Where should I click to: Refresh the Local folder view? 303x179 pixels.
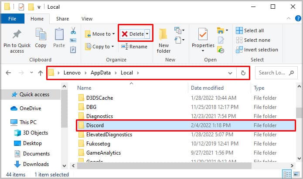(243, 73)
